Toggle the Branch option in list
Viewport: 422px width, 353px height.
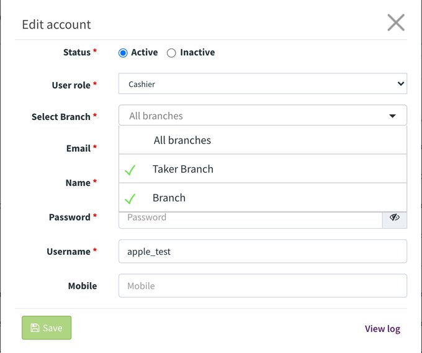click(x=263, y=198)
